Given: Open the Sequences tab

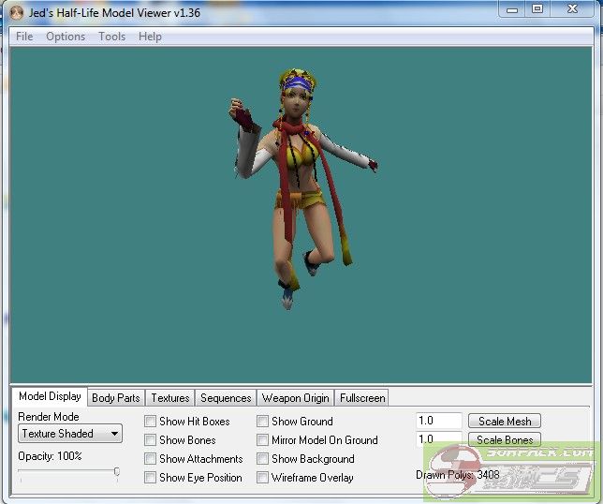Looking at the screenshot, I should pos(226,398).
